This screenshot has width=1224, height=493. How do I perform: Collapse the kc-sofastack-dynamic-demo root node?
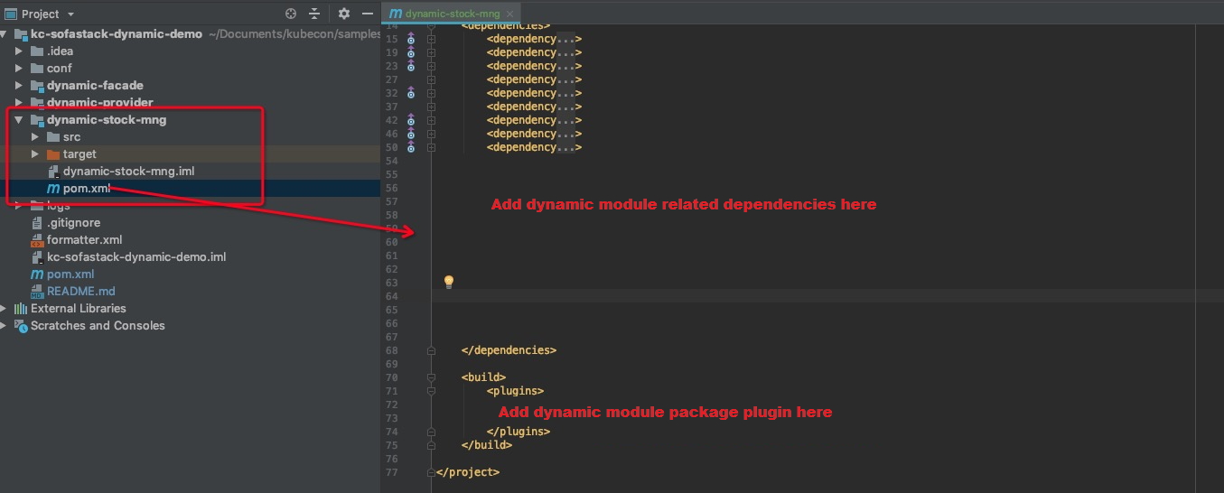[5, 34]
